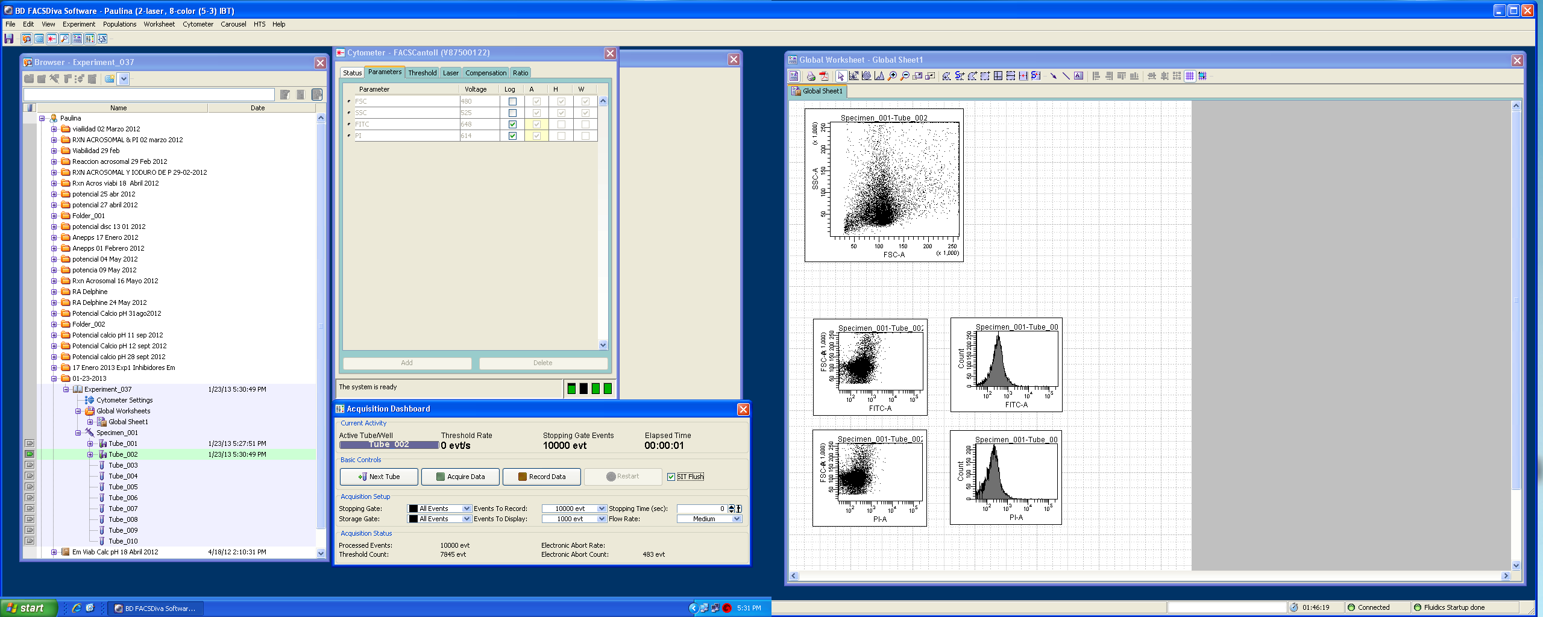Toggle the SIT Flush checkbox

coord(671,477)
